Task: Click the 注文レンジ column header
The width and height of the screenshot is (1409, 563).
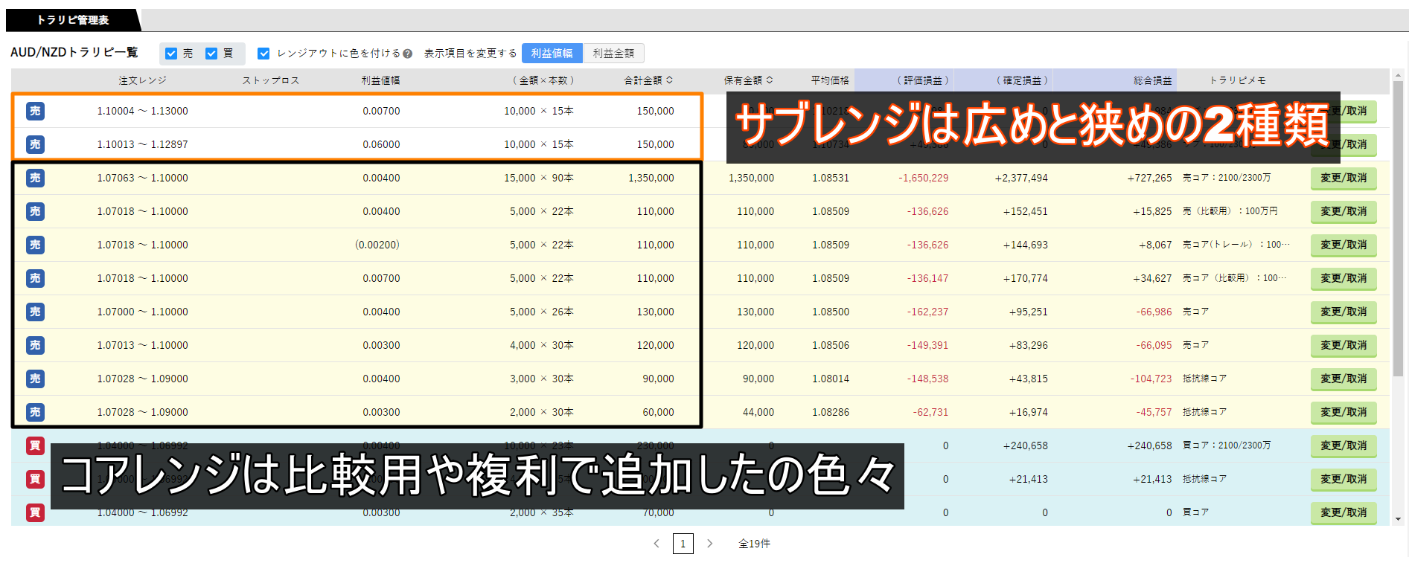Action: tap(143, 80)
